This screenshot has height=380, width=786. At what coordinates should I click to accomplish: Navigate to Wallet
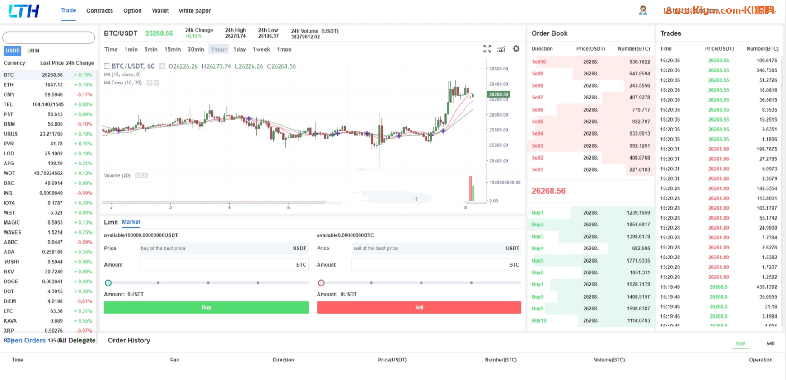160,11
